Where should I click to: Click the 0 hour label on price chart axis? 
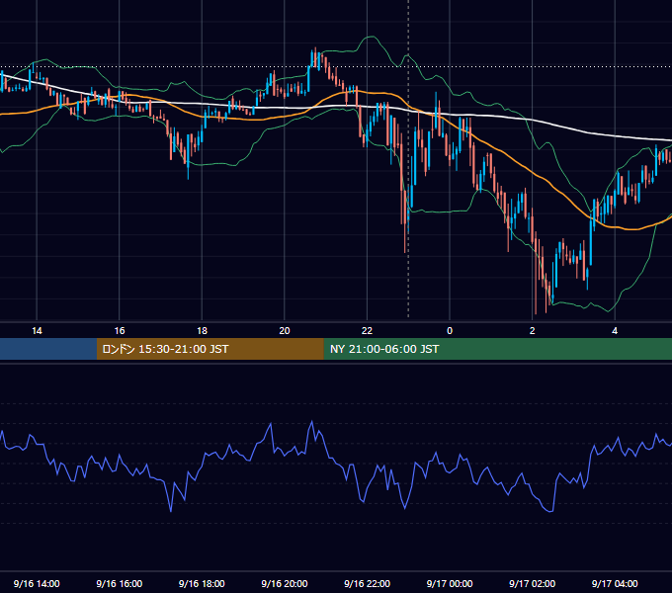point(450,331)
